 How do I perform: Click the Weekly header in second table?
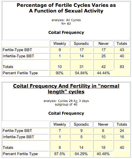pos(60,125)
